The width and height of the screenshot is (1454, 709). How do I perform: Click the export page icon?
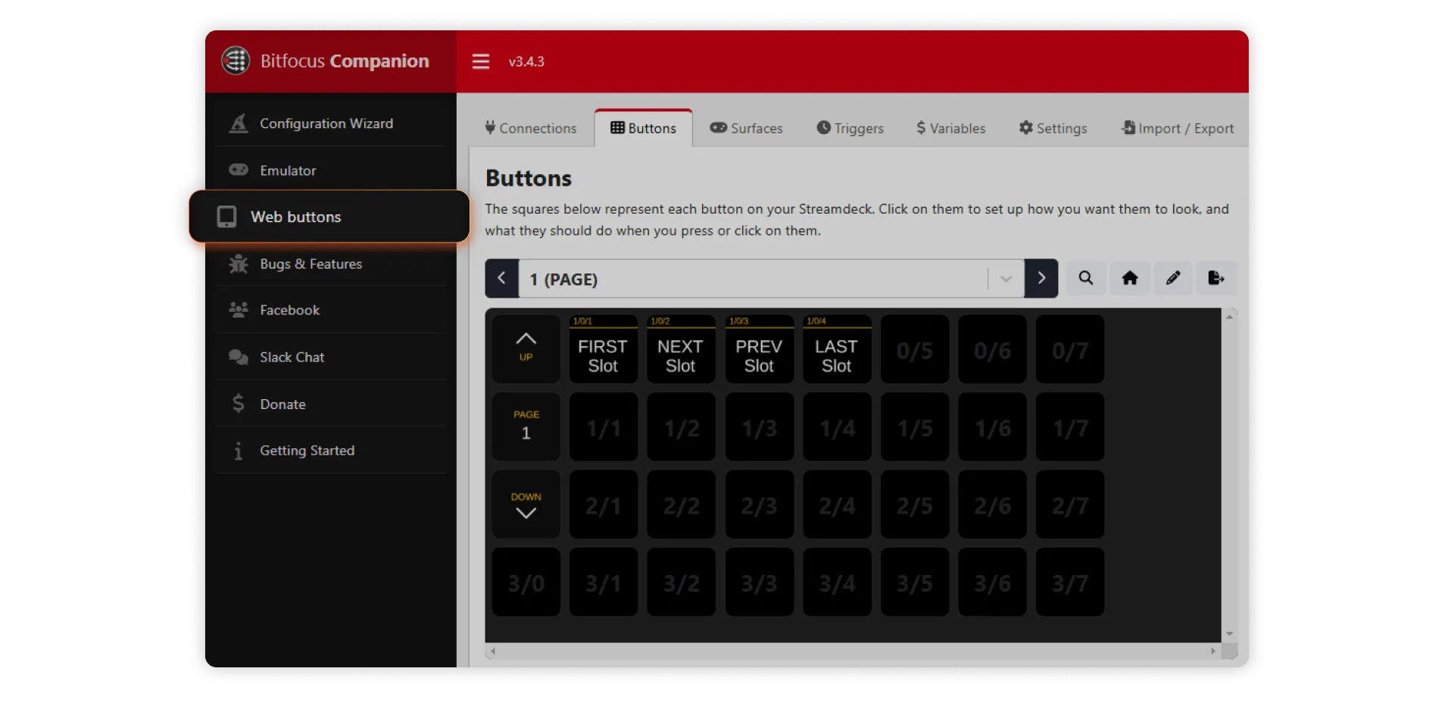1216,278
